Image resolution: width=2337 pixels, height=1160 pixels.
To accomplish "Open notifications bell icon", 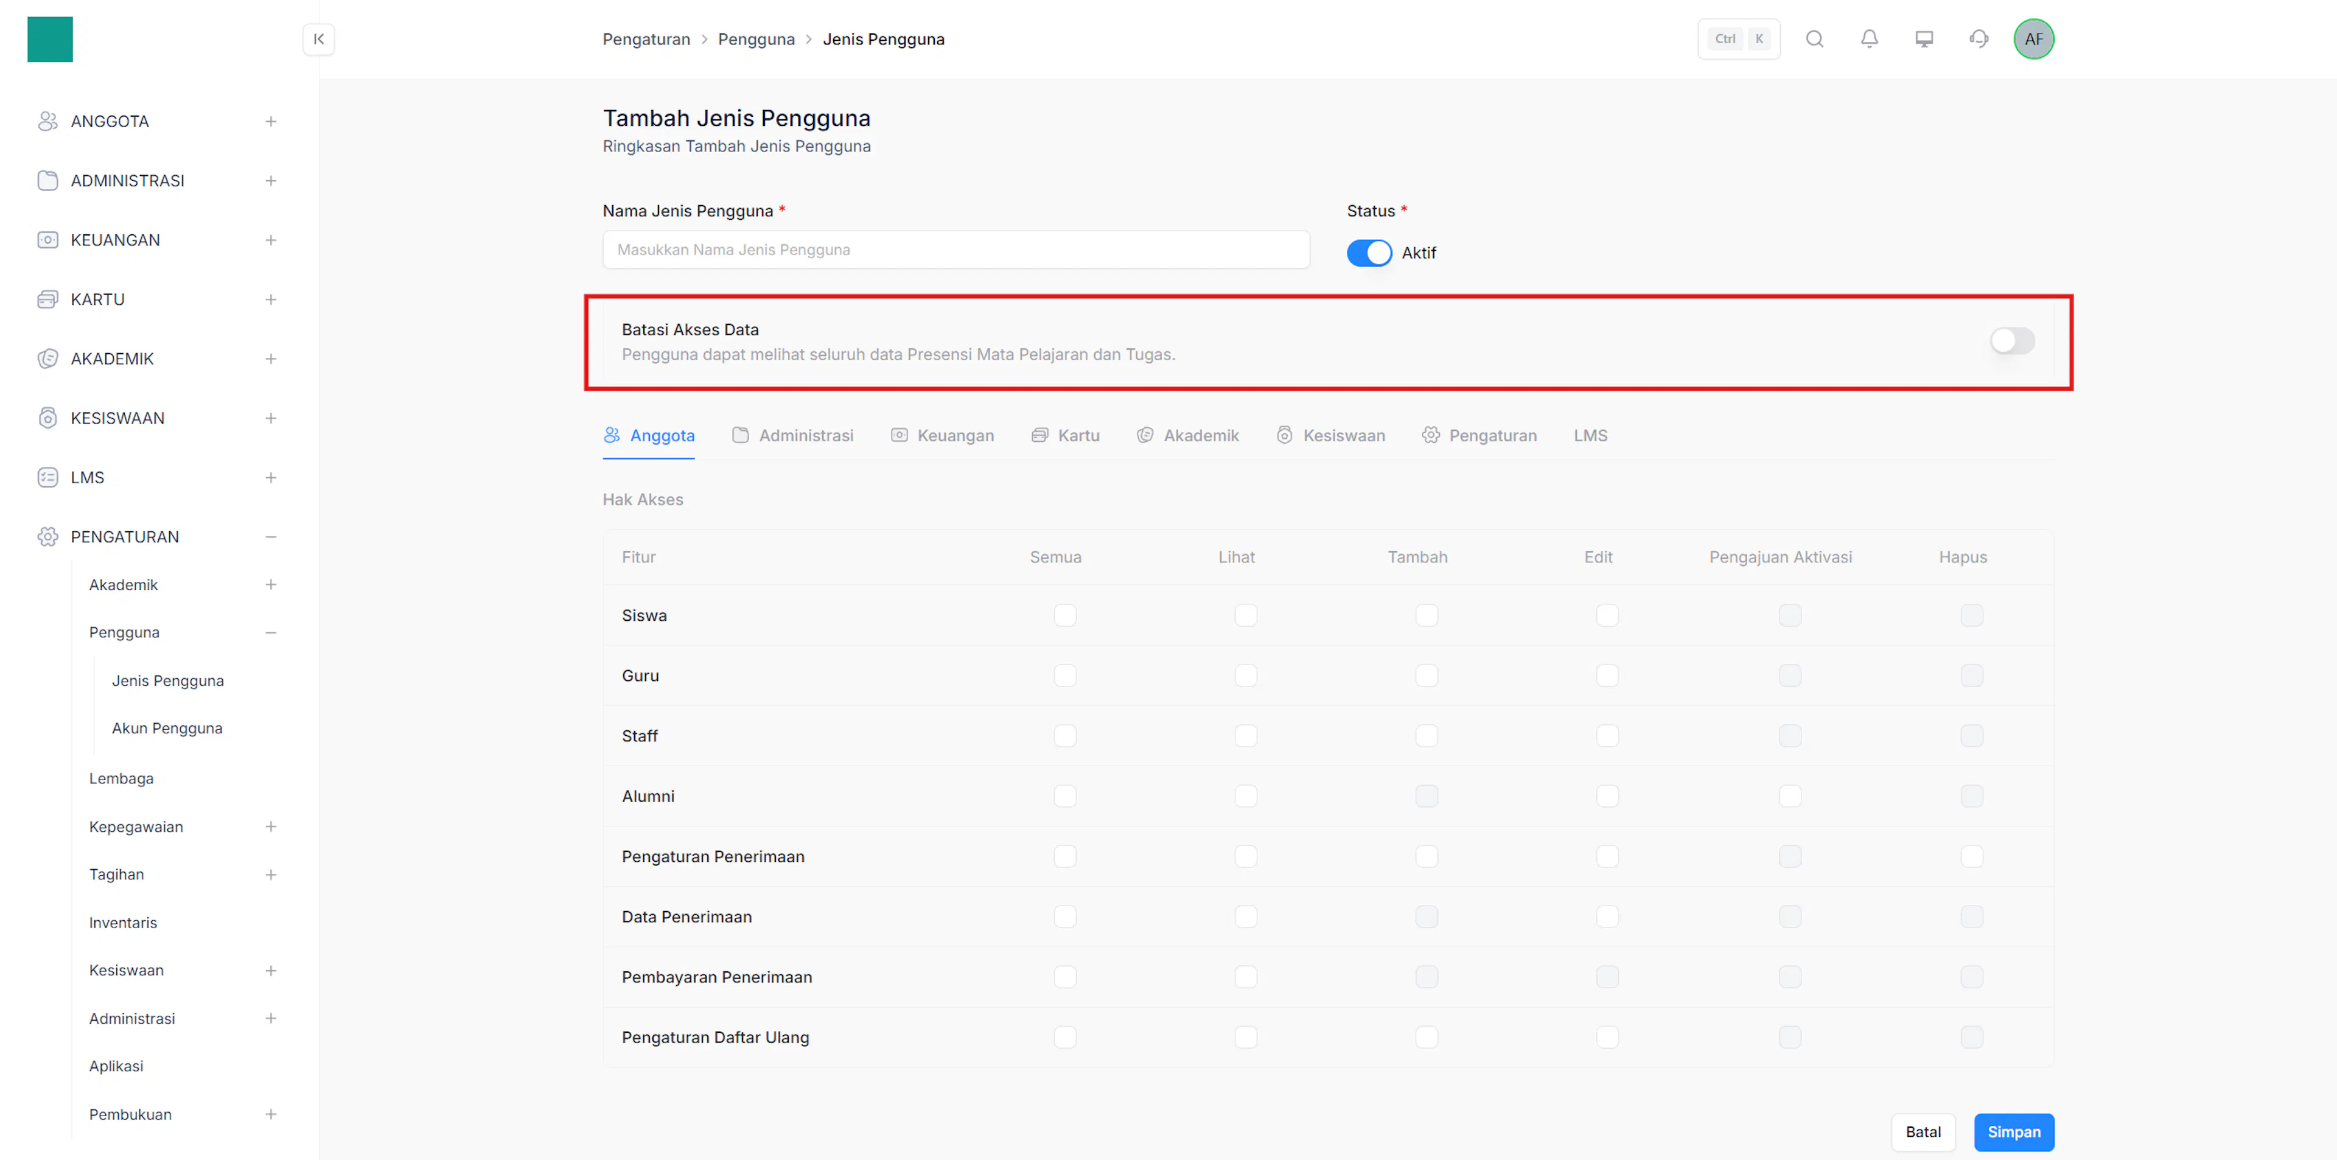I will click(x=1869, y=39).
